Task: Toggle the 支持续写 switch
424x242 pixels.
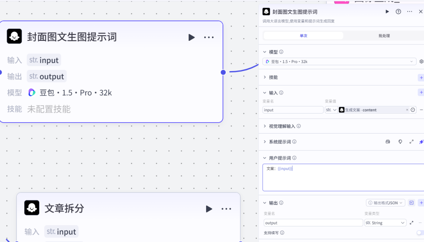Action: (x=420, y=233)
